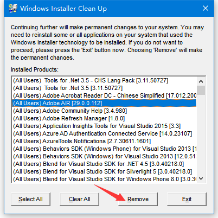Select Azure AD Authentication Connected Service entry
The image size is (218, 218).
(104, 133)
